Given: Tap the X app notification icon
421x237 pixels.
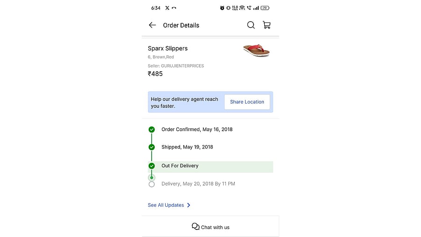Looking at the screenshot, I should 167,8.
